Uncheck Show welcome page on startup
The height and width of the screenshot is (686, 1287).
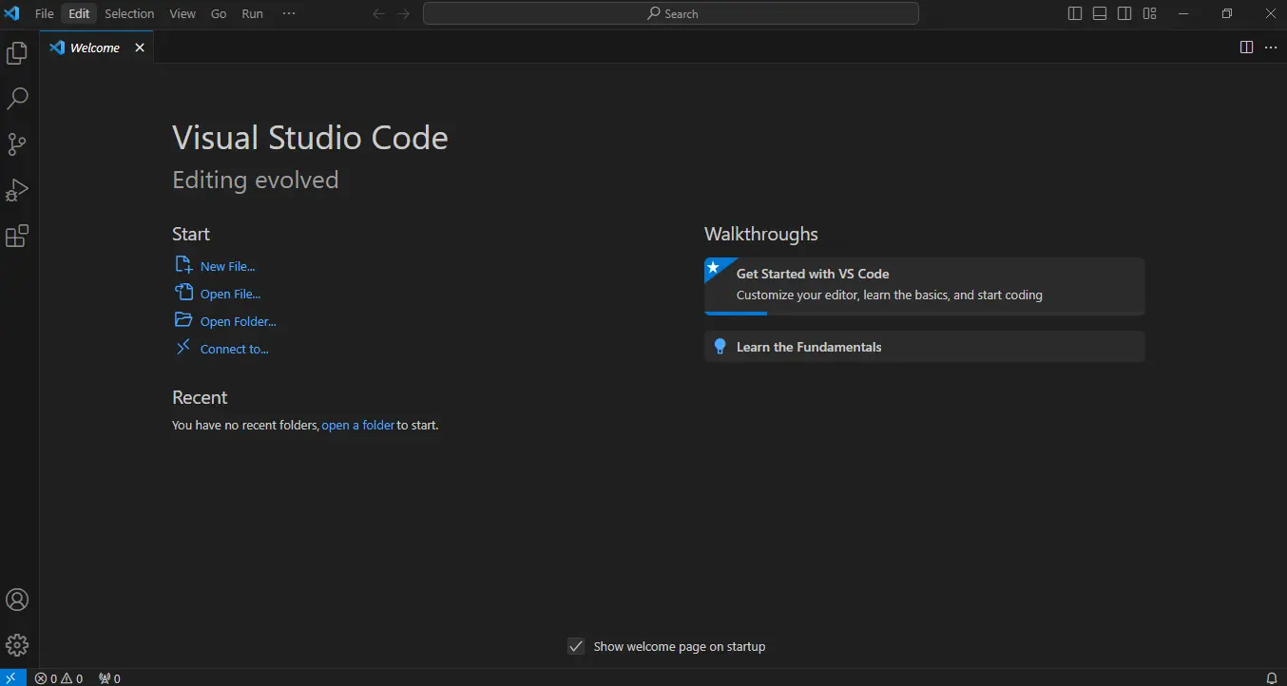pyautogui.click(x=575, y=646)
